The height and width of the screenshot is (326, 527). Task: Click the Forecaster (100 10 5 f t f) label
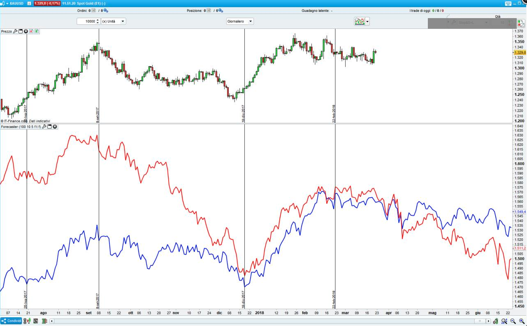pos(21,127)
